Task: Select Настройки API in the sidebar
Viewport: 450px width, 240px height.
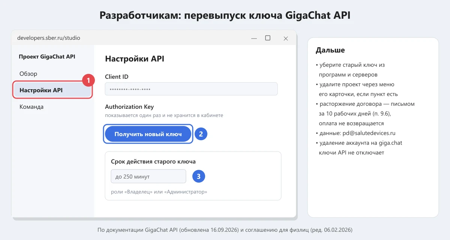Action: click(x=52, y=90)
